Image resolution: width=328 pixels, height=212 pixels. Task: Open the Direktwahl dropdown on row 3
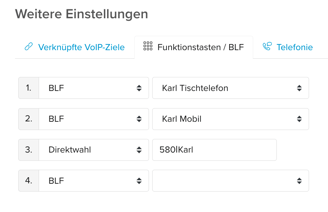point(93,150)
